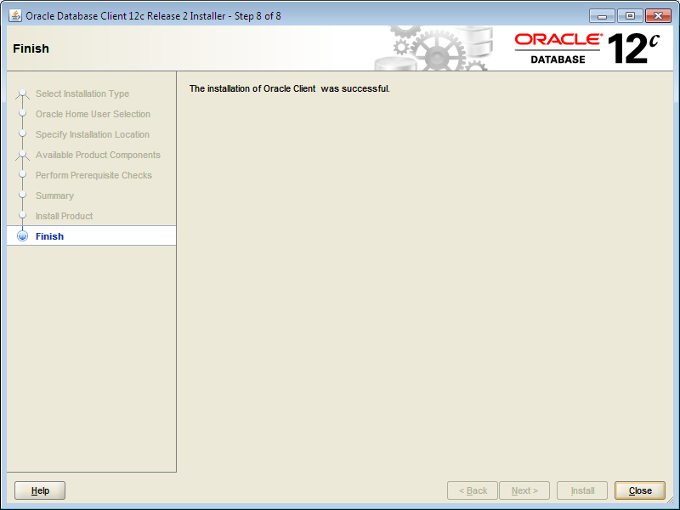Select the Specify Installation Location step
Image resolution: width=680 pixels, height=510 pixels.
coord(92,134)
